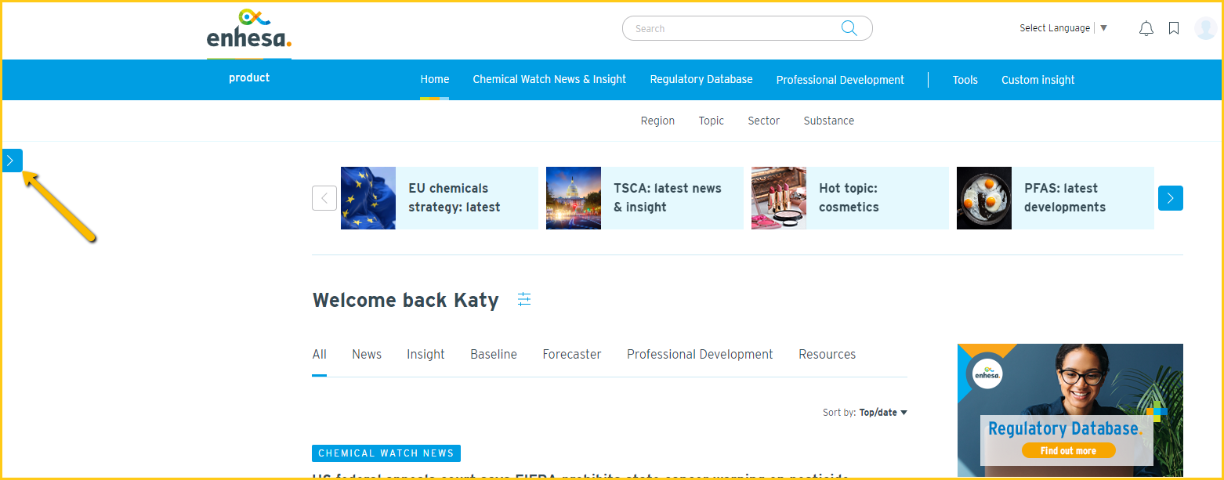Click the Welcome back Katy heading
The image size is (1224, 480).
click(x=406, y=300)
